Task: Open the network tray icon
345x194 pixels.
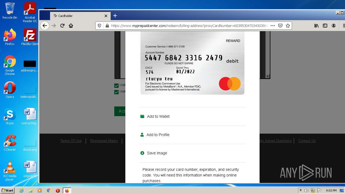Action: click(x=313, y=190)
